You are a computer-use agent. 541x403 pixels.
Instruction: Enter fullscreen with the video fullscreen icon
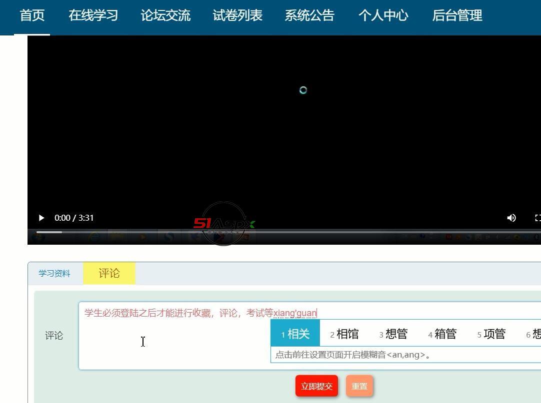tap(537, 218)
